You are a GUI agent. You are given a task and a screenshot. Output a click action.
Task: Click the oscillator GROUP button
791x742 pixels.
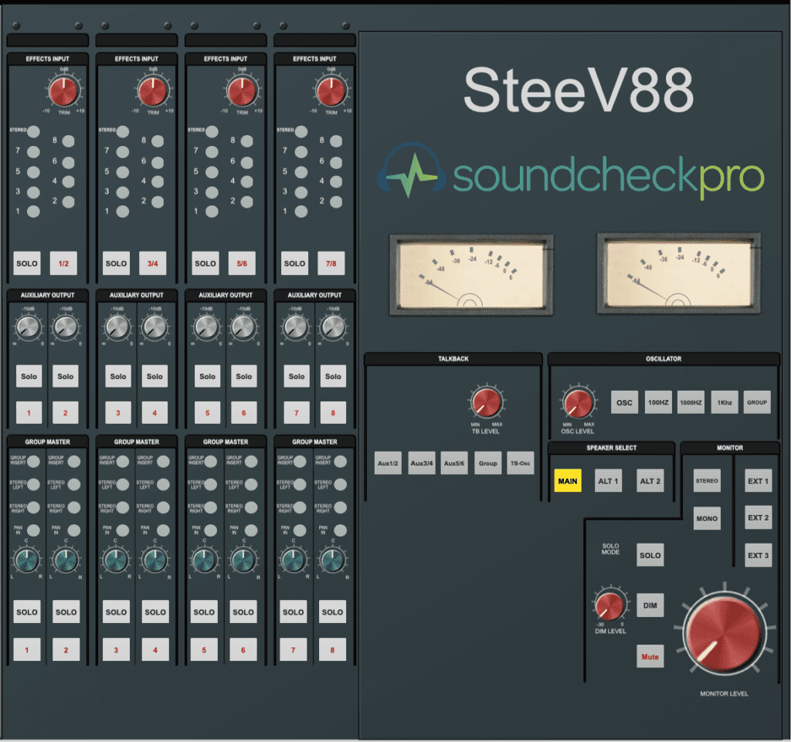click(757, 402)
